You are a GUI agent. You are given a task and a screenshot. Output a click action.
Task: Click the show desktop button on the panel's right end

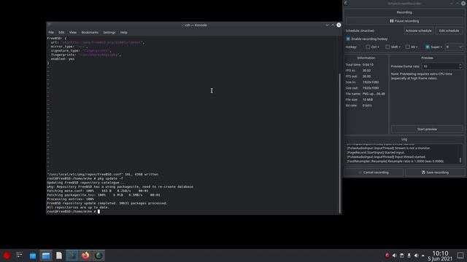pos(460,255)
